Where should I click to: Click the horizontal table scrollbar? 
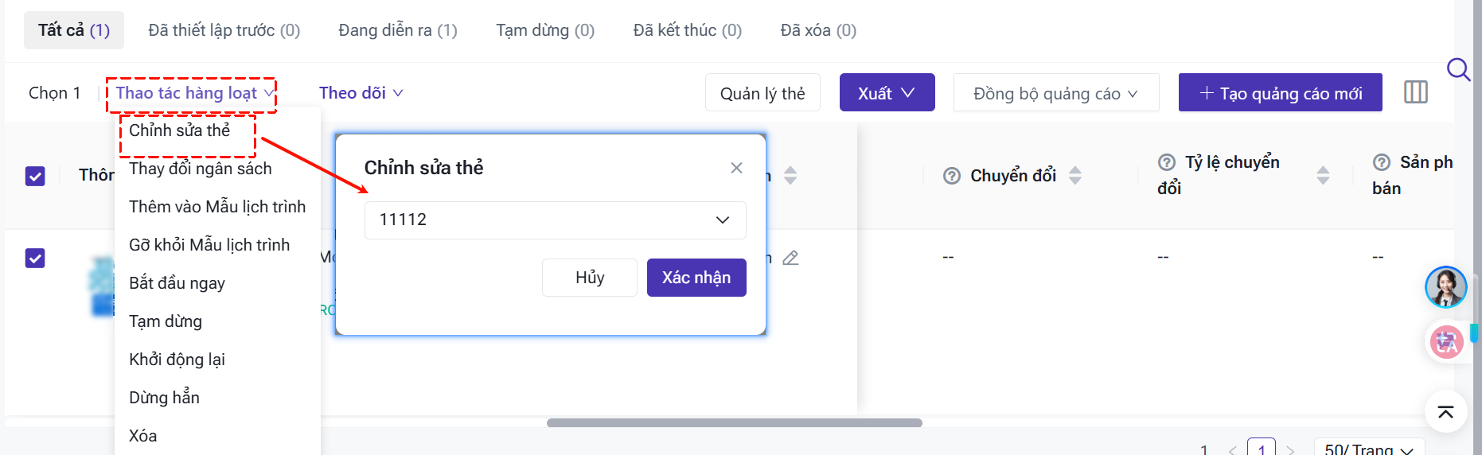[734, 423]
